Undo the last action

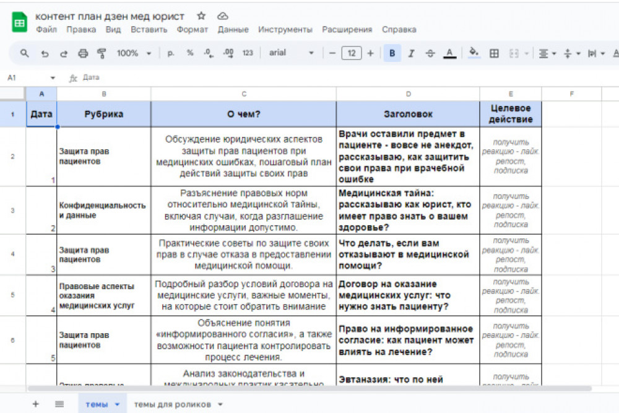coord(45,53)
